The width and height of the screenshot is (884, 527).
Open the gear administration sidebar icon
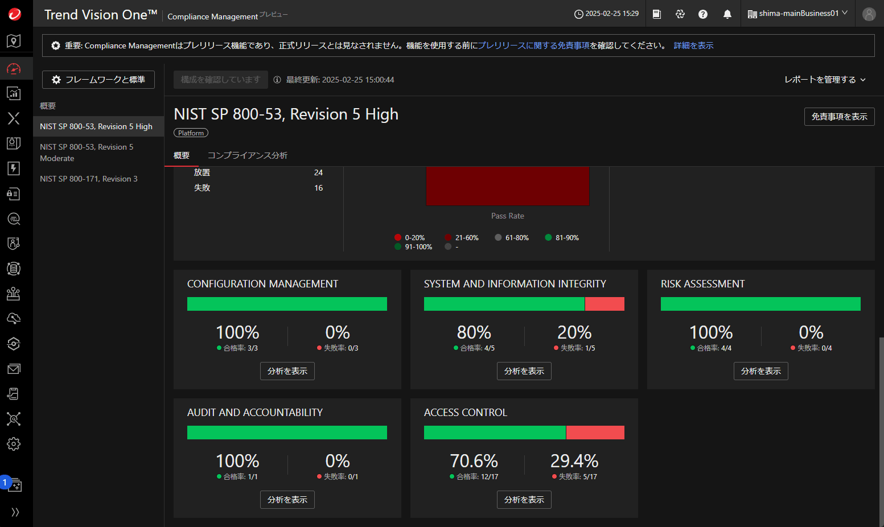[14, 444]
